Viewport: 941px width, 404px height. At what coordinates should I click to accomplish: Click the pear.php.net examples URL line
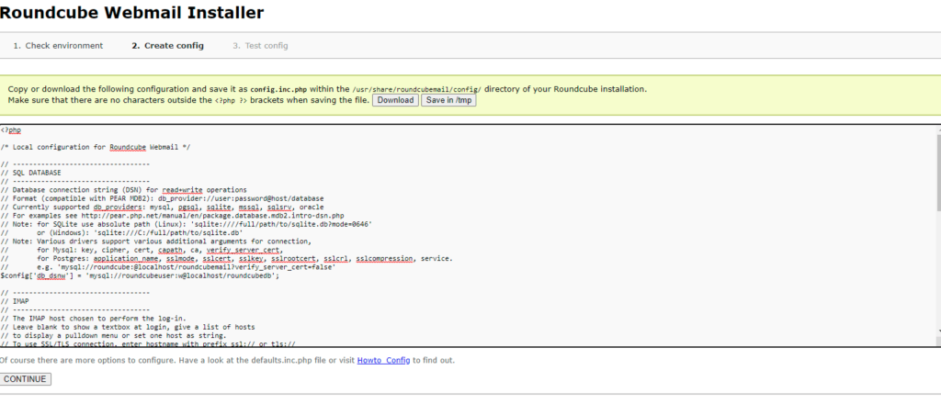(x=172, y=216)
